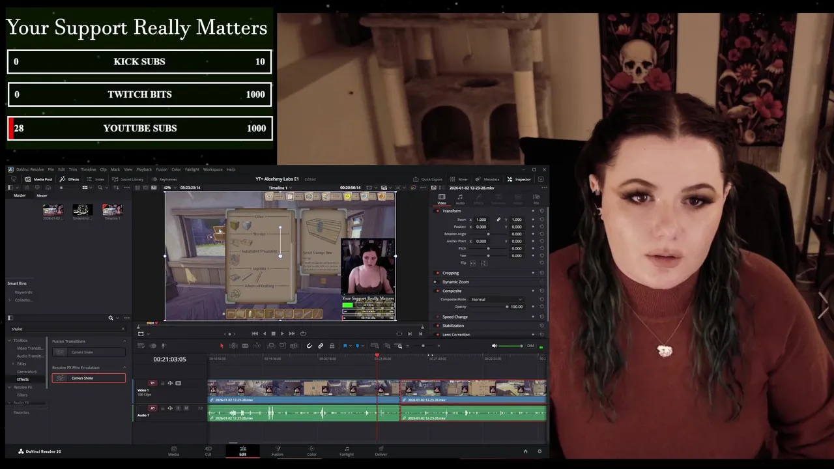834x469 pixels.
Task: Open the Metadata panel
Action: pyautogui.click(x=487, y=179)
